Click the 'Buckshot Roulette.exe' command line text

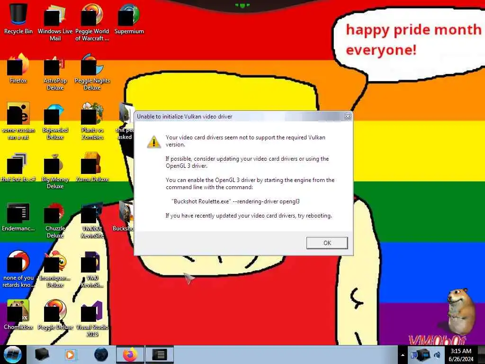(x=235, y=201)
